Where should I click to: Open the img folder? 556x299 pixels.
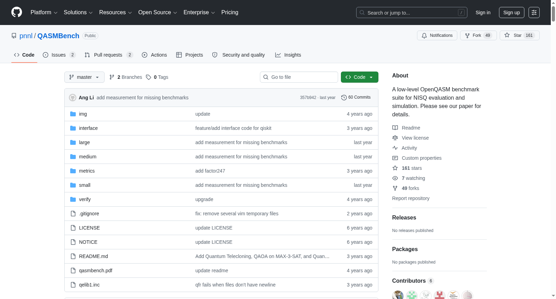(83, 114)
